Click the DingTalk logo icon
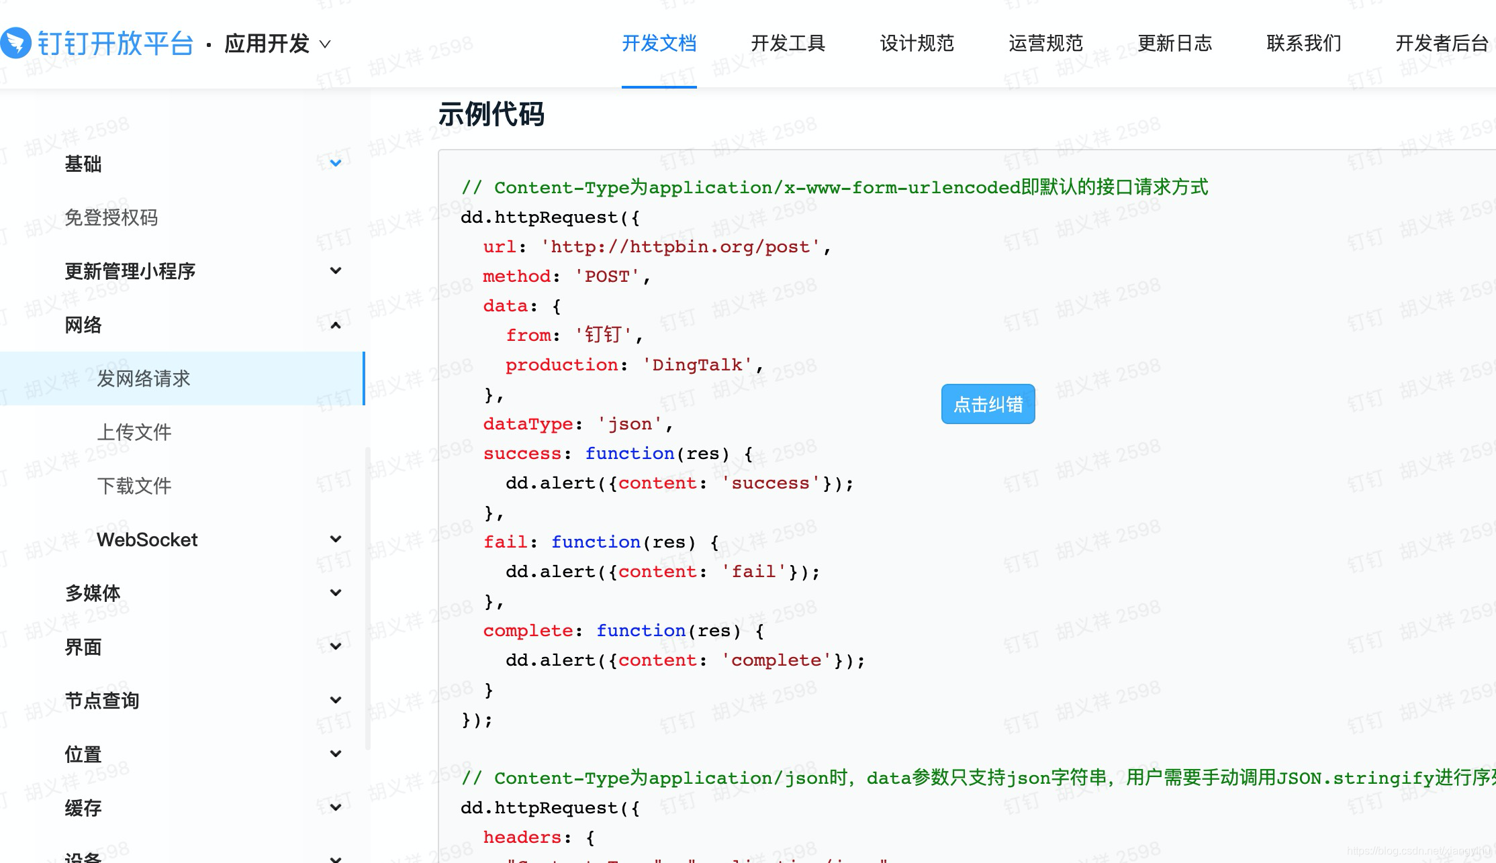This screenshot has width=1496, height=863. (x=16, y=43)
